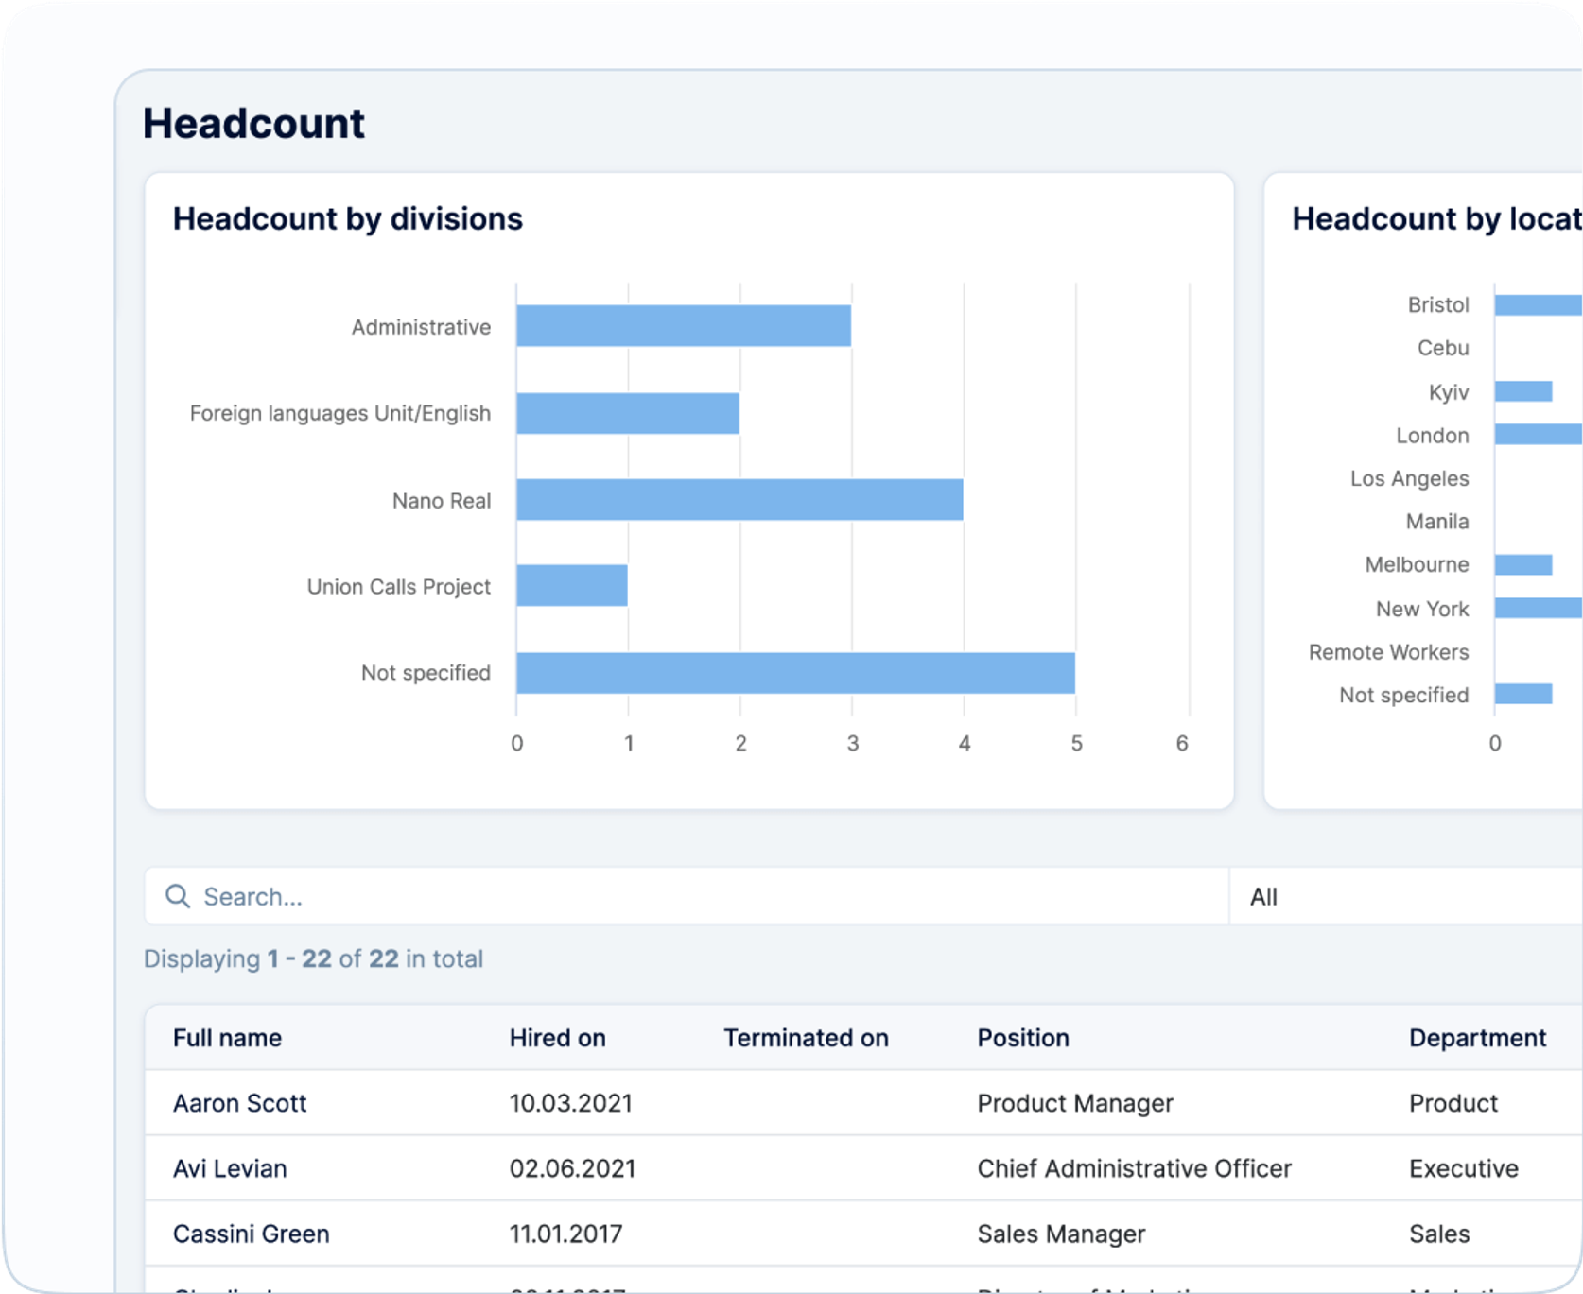Sort by Full name column header
Viewport: 1583px width, 1294px height.
point(227,1038)
